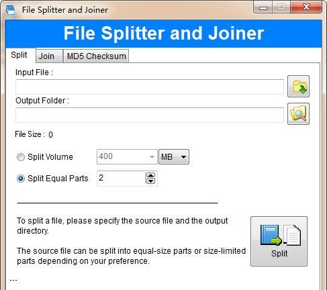Select the Split Volume radio option
This screenshot has width=327, height=290.
point(21,157)
